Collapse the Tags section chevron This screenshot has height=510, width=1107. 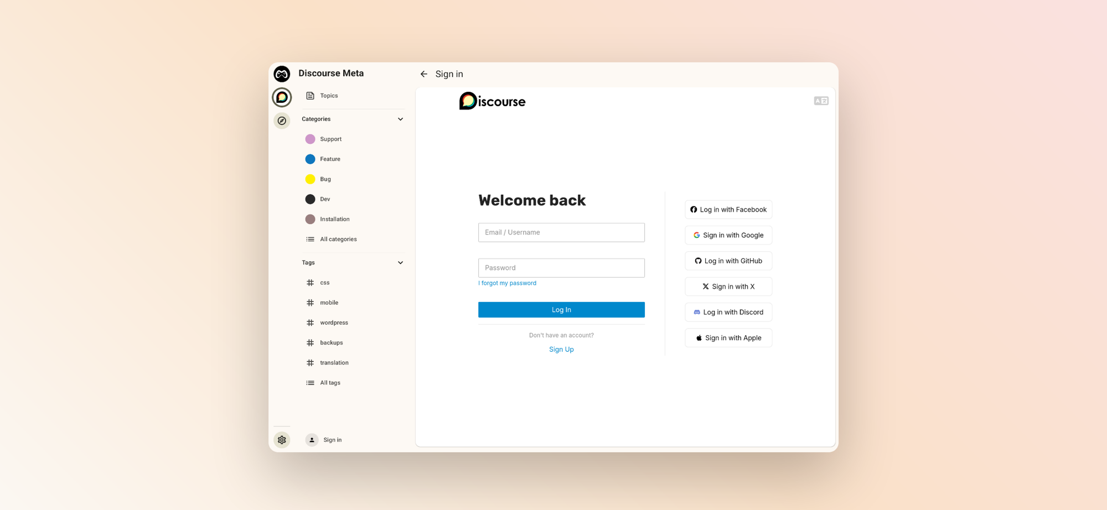click(400, 262)
